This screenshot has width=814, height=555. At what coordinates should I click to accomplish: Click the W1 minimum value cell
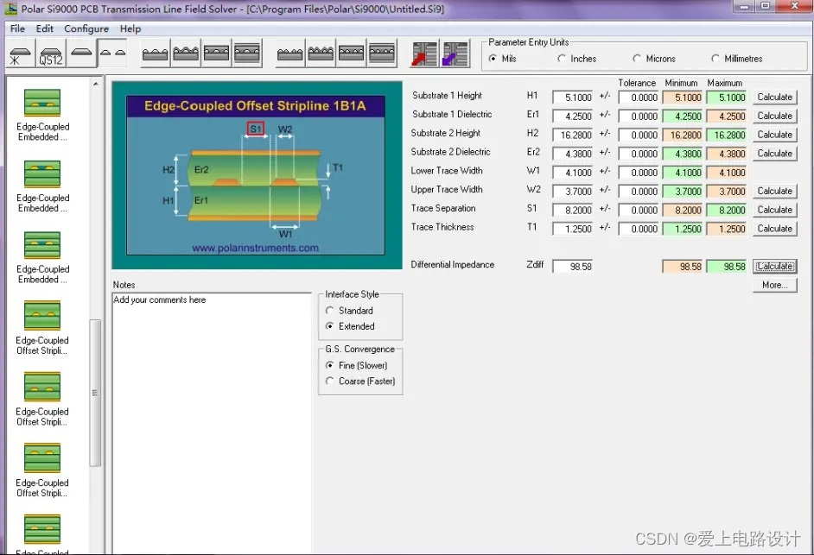tap(682, 173)
